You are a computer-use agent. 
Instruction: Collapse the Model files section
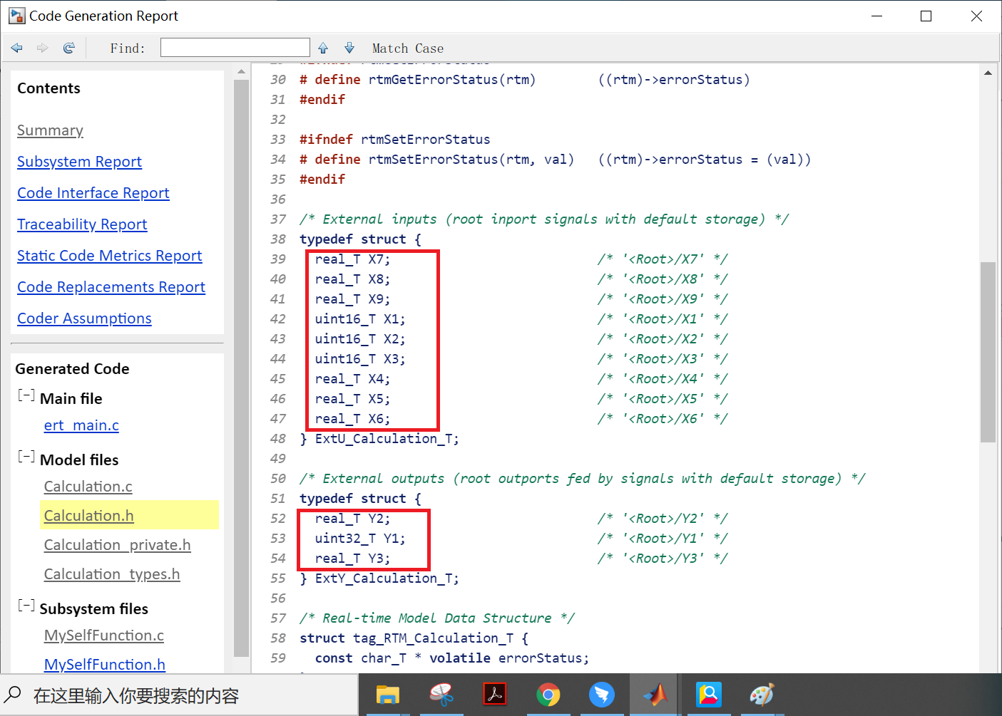click(26, 457)
